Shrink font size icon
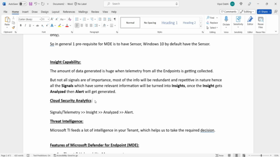The width and height of the screenshot is (280, 157). pyautogui.click(x=56, y=19)
